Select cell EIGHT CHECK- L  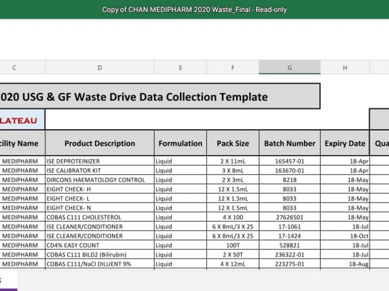[100, 199]
